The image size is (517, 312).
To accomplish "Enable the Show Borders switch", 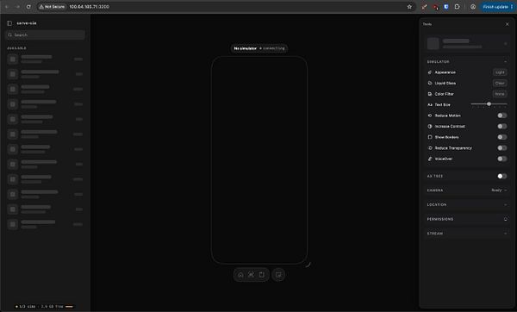I will click(x=502, y=137).
